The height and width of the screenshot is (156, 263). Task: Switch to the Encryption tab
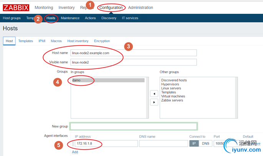pos(102,41)
